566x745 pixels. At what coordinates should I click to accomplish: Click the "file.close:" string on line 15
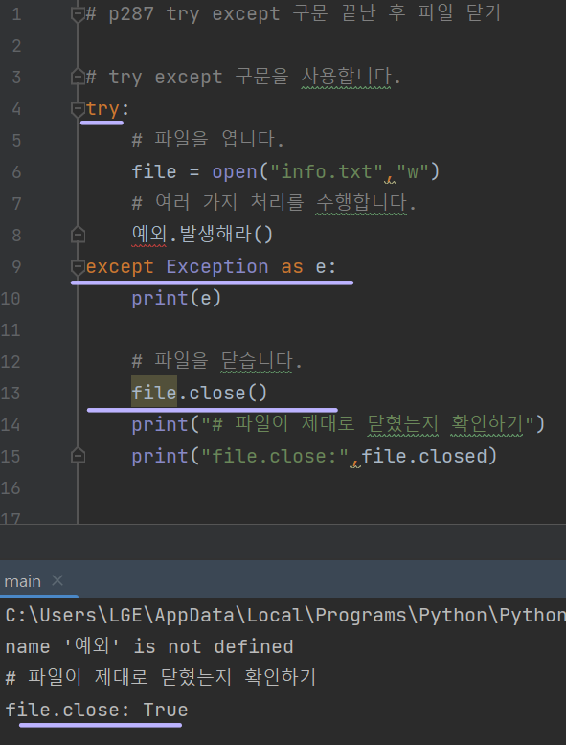point(275,456)
